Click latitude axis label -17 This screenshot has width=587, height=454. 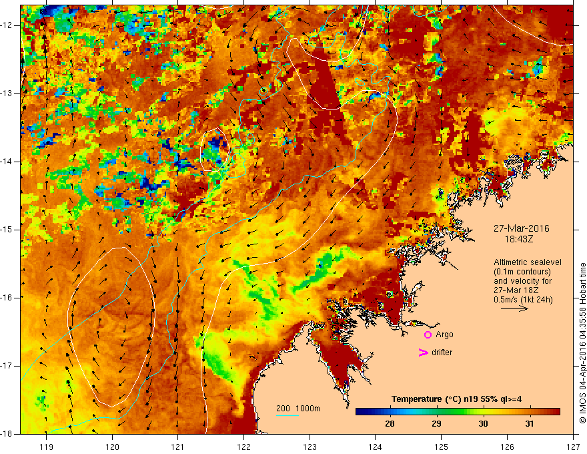click(7, 366)
